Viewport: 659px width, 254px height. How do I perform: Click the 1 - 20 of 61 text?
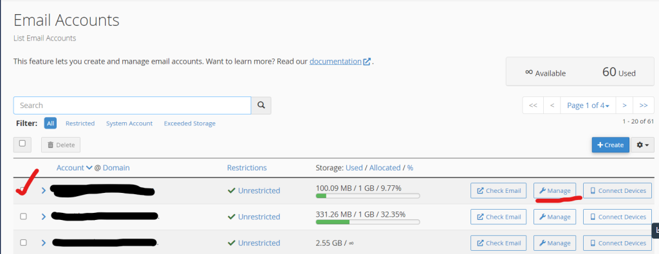[x=638, y=122]
